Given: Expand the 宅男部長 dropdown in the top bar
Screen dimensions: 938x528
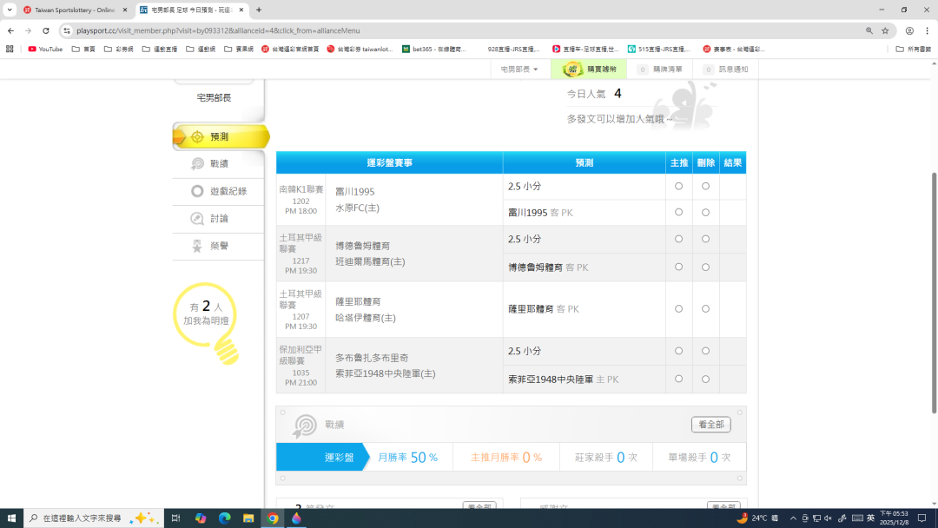Looking at the screenshot, I should click(519, 69).
